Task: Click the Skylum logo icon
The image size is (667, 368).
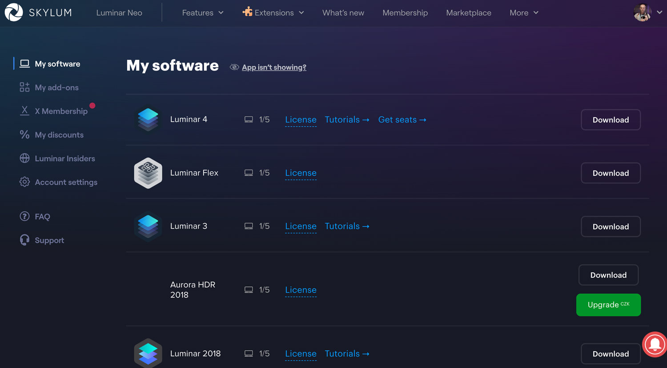Action: coord(14,12)
